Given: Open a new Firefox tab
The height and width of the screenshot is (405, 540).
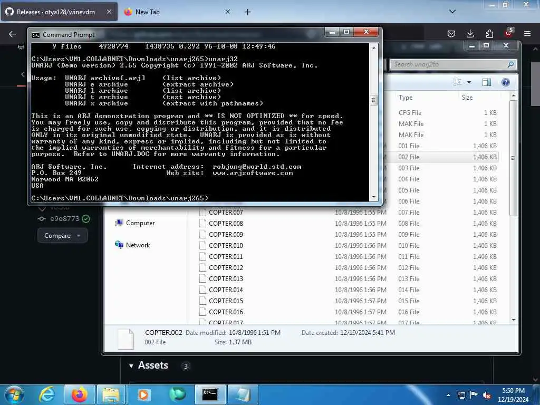Looking at the screenshot, I should tap(248, 12).
